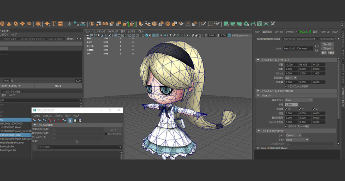Click the multi-cut knife tool icon
This screenshot has width=345, height=181.
coord(203,24)
